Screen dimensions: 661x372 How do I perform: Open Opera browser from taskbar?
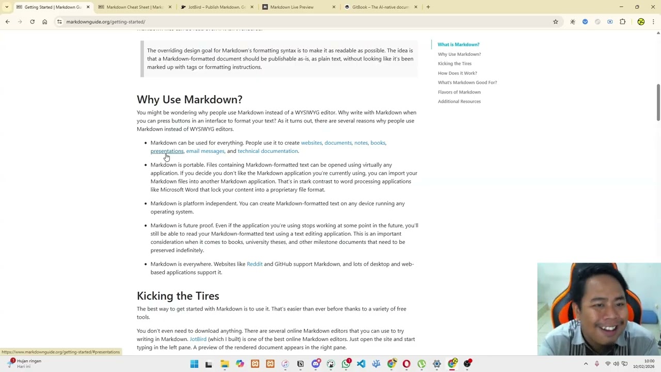click(x=406, y=364)
